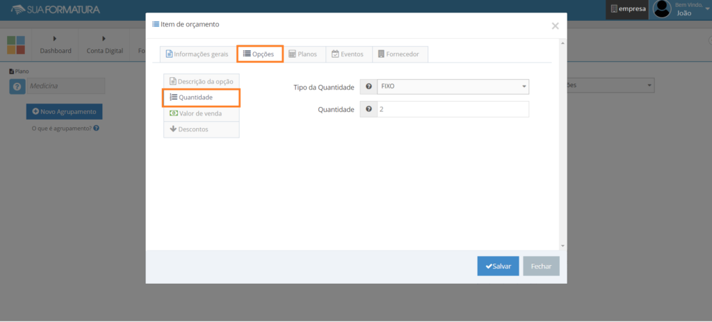Expand the Conta Digital navigation menu
The height and width of the screenshot is (322, 712).
104,45
